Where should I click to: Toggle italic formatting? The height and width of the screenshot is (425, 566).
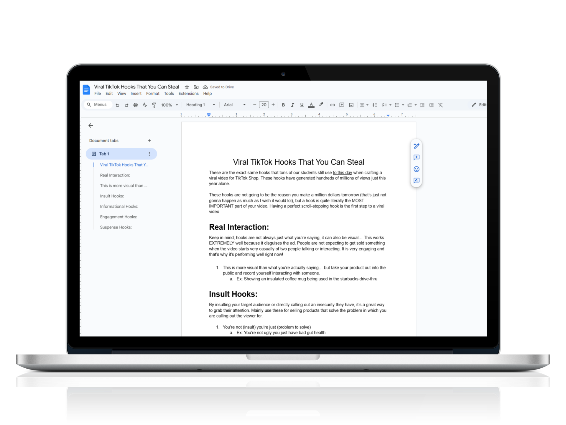(x=292, y=105)
